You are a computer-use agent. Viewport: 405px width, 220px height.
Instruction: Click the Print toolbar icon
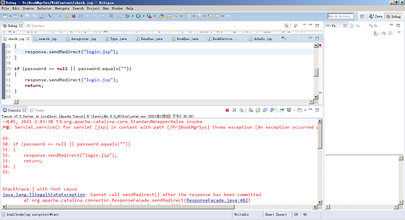pos(41,16)
